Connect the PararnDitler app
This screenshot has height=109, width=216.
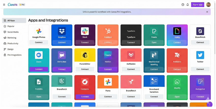tap(85, 69)
